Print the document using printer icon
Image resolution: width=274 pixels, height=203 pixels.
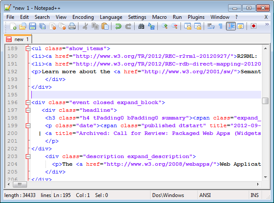(72, 27)
